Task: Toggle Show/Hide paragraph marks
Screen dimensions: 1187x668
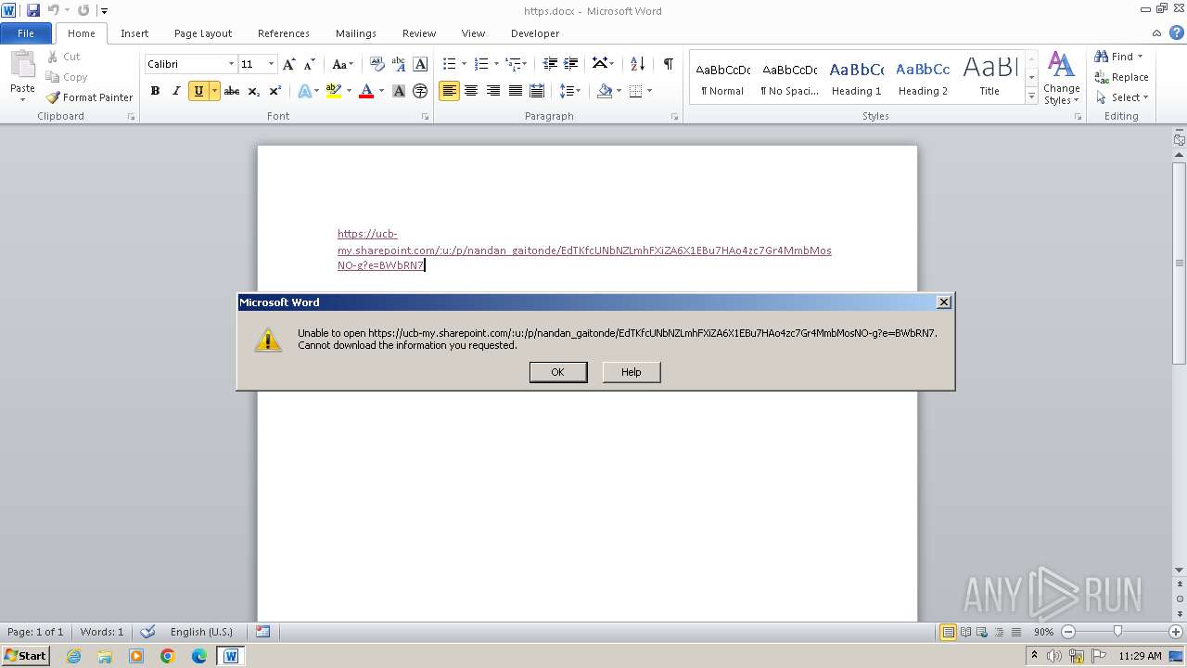Action: 668,64
